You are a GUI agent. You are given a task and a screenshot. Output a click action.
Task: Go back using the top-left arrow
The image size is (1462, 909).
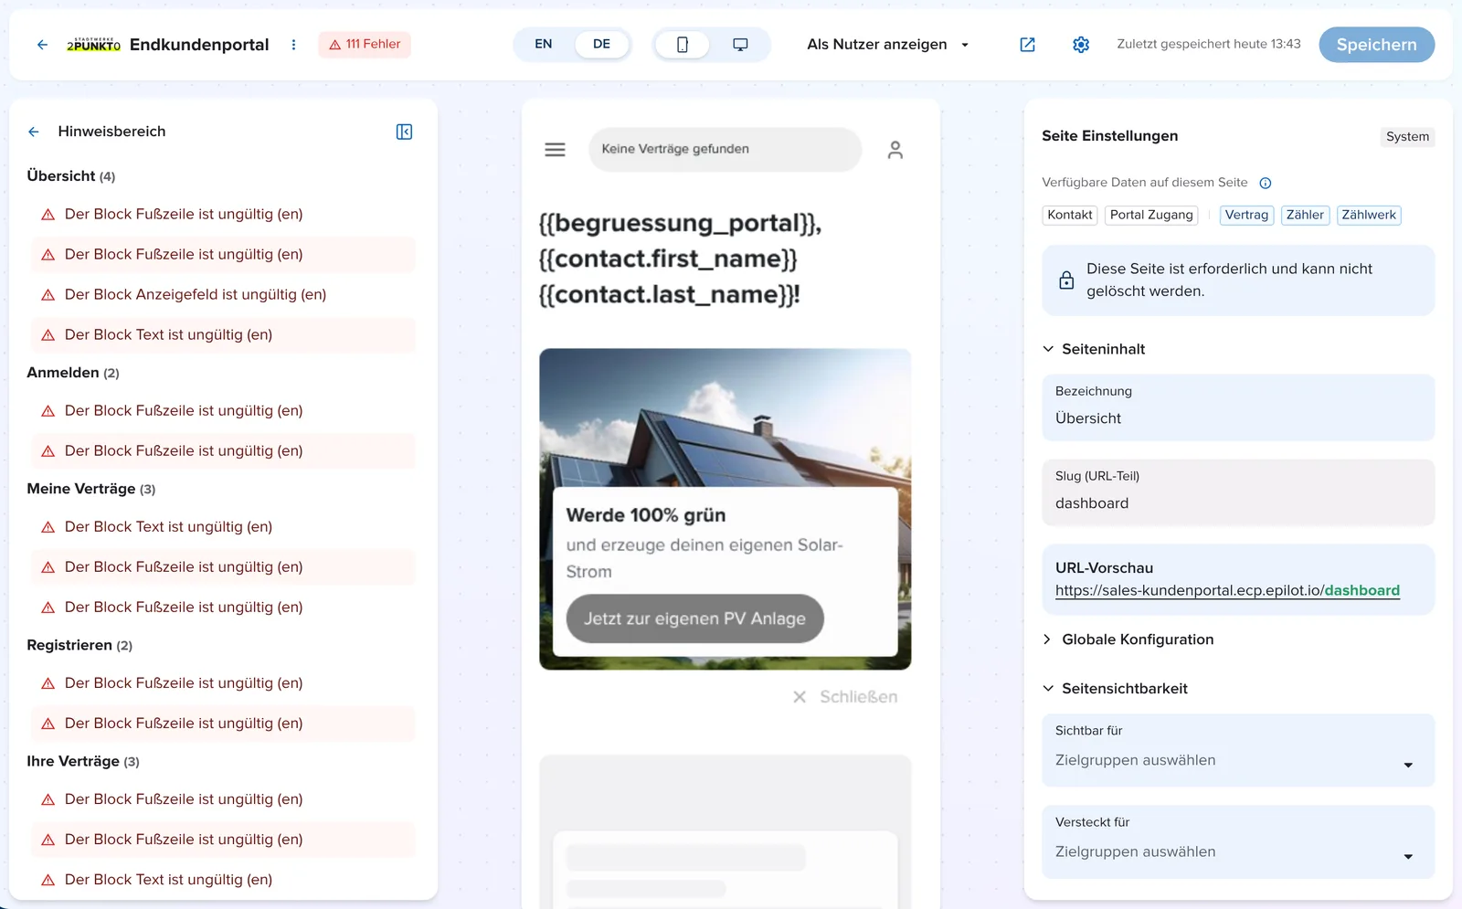click(42, 44)
